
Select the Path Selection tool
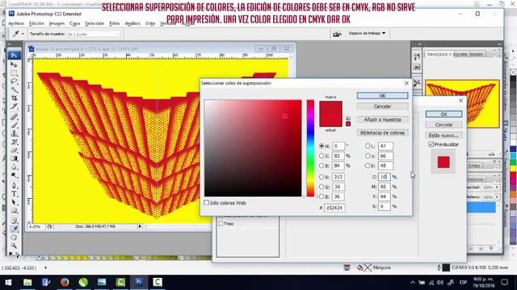pos(14,202)
